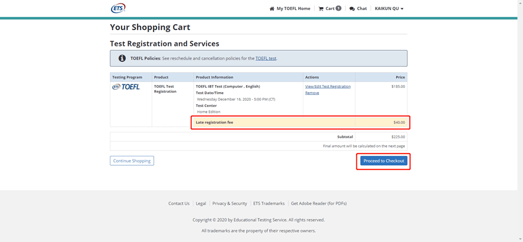Open ETS Trademarks footer link
The image size is (523, 242).
point(269,203)
